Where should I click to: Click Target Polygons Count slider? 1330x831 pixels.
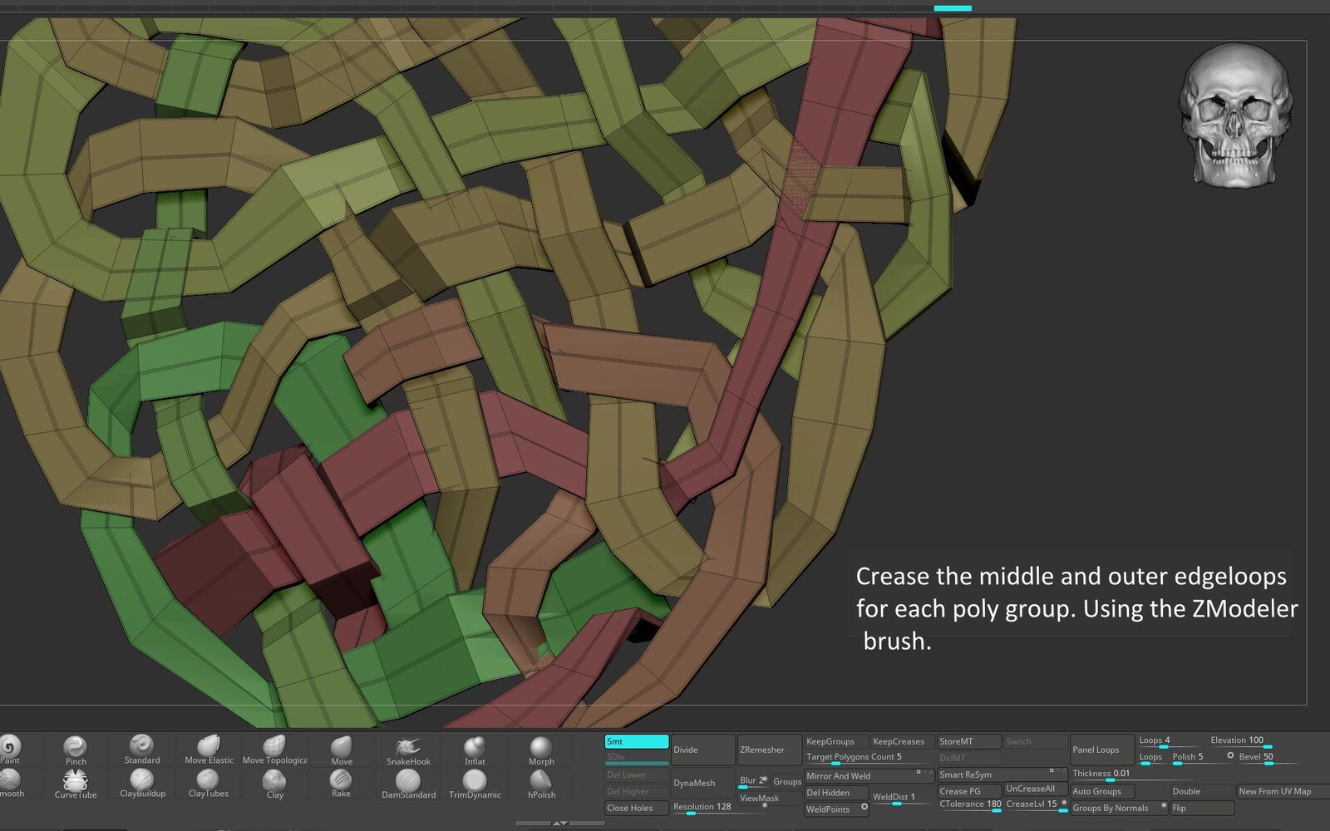[869, 757]
